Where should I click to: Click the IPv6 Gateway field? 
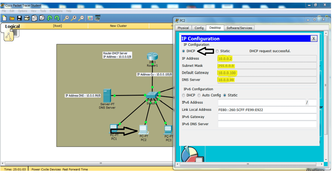click(267, 117)
